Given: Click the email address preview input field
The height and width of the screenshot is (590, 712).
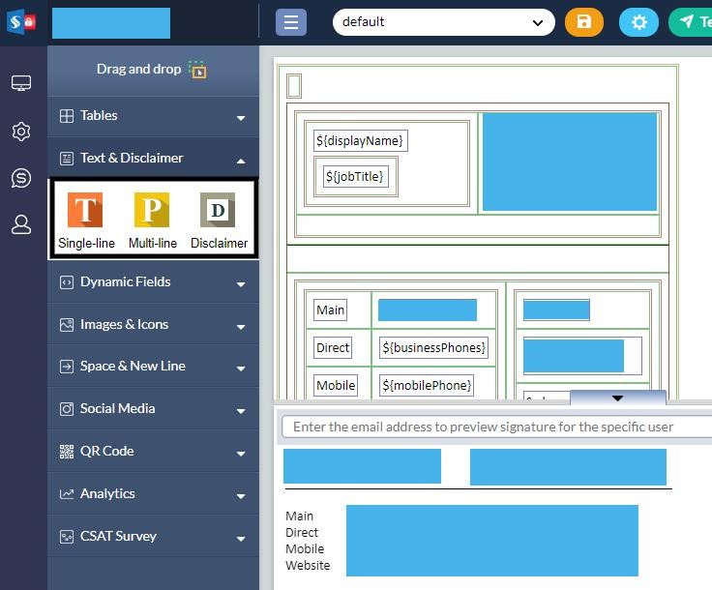Looking at the screenshot, I should pos(495,427).
